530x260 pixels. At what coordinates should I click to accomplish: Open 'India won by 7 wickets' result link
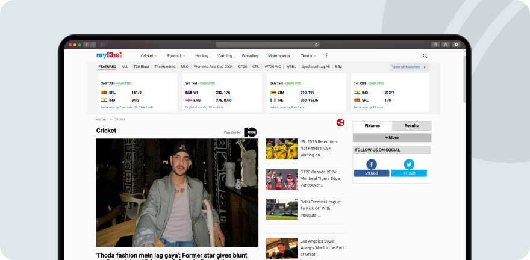coord(127,107)
